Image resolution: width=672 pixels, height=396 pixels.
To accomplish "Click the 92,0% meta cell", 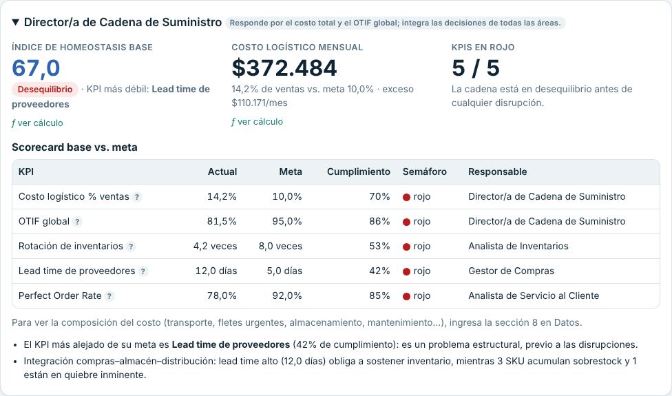I will tap(287, 295).
